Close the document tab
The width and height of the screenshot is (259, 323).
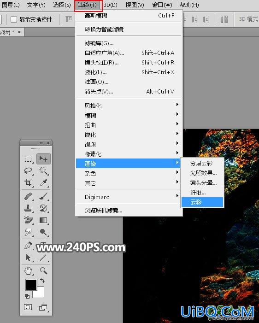19,32
